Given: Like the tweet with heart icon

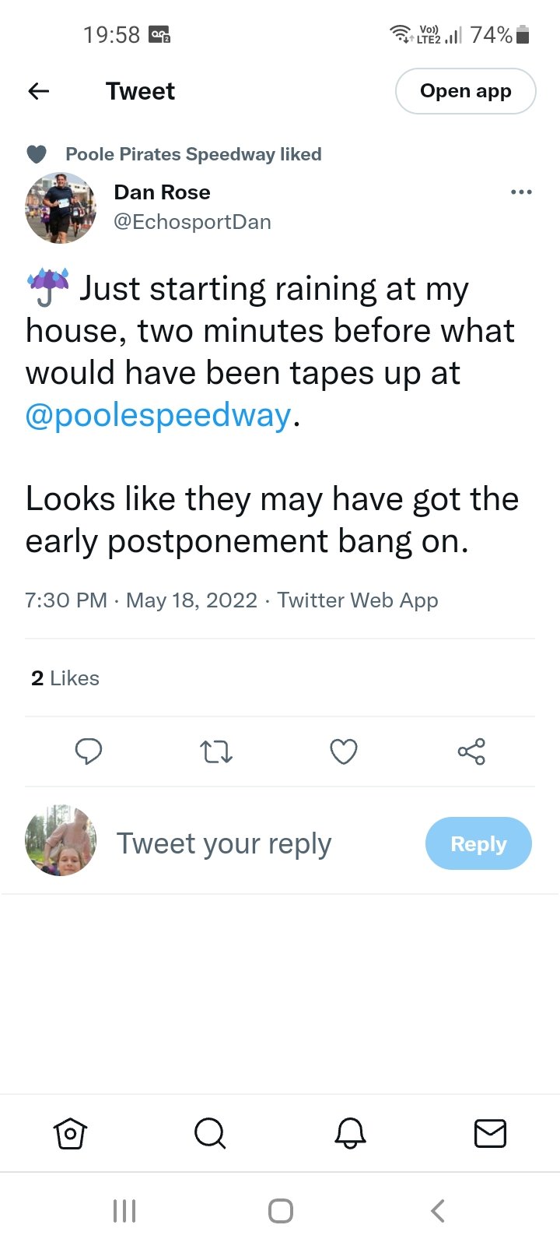Looking at the screenshot, I should click(x=343, y=751).
